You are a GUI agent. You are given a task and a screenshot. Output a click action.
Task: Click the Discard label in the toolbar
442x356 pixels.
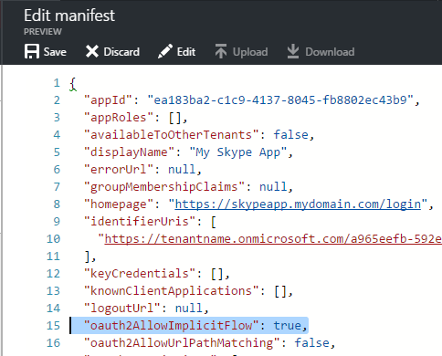click(x=121, y=52)
